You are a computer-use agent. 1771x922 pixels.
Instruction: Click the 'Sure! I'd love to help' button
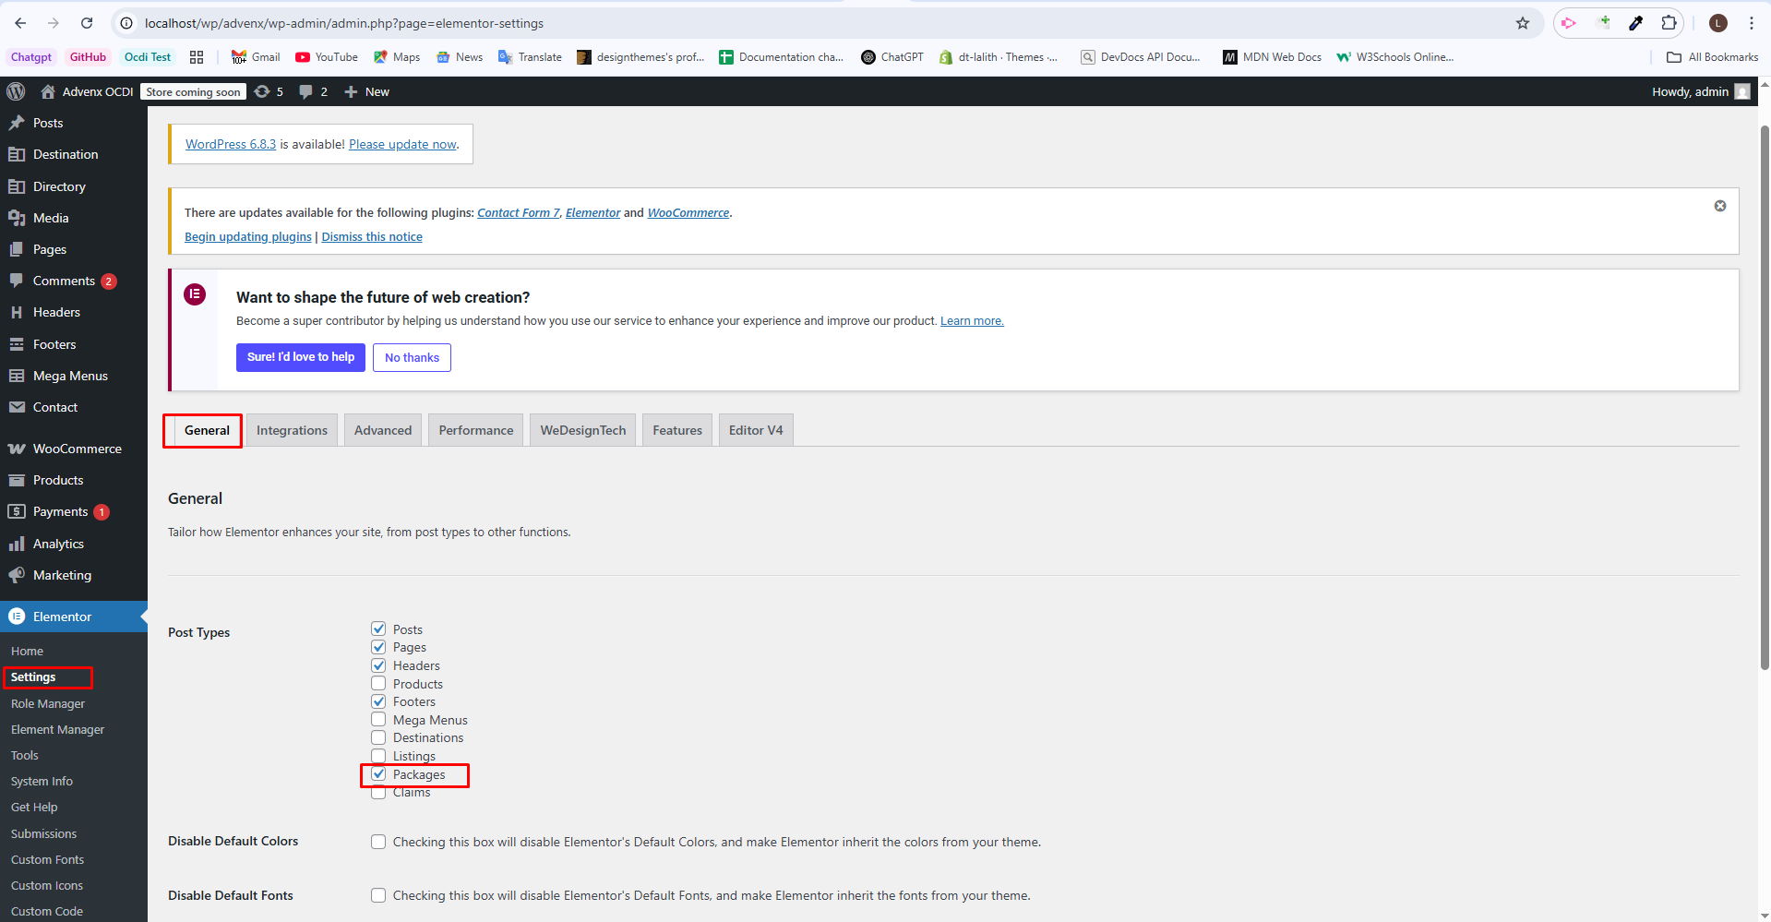300,357
